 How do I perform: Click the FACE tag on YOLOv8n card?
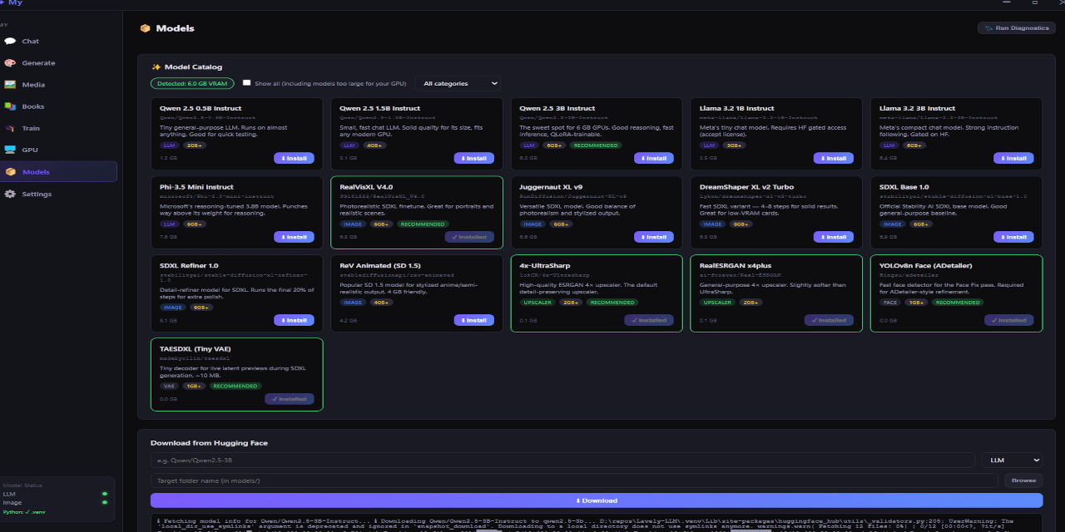(x=890, y=303)
